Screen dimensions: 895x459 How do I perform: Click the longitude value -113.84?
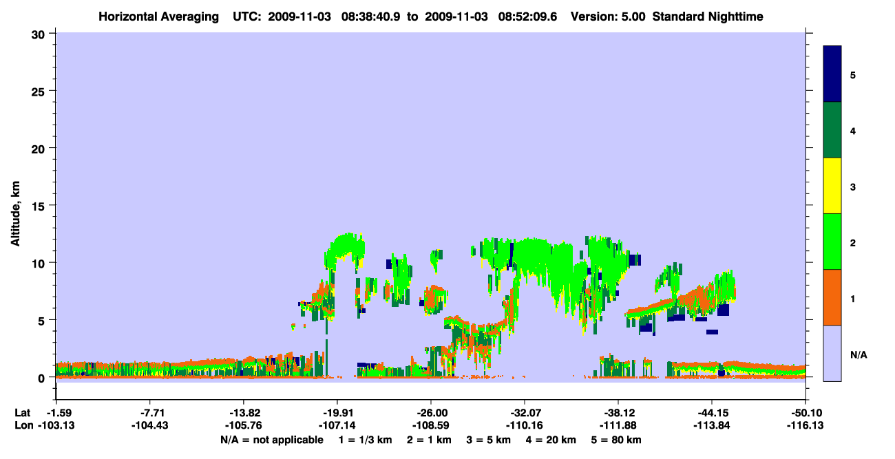click(712, 425)
